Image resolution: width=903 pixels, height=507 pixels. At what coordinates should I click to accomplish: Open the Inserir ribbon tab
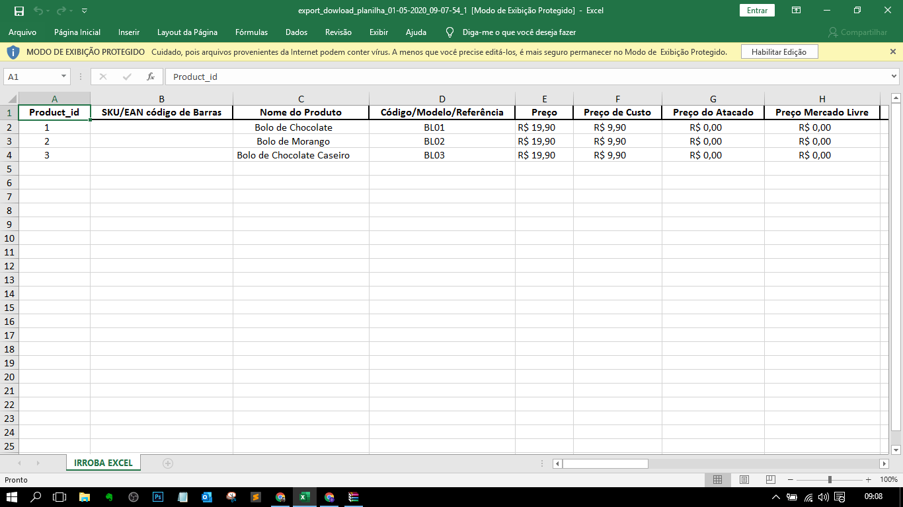click(129, 32)
